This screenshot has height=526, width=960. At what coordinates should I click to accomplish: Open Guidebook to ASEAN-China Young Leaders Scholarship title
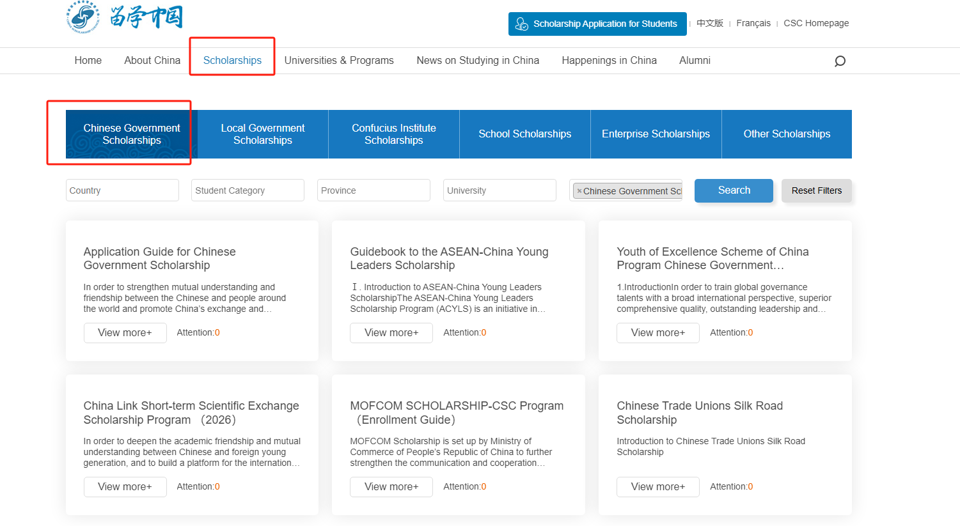[449, 258]
